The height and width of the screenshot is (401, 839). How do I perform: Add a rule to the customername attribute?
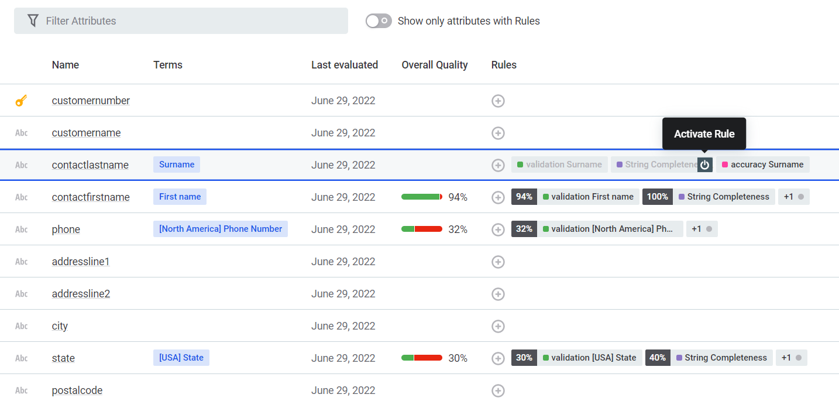coord(498,133)
